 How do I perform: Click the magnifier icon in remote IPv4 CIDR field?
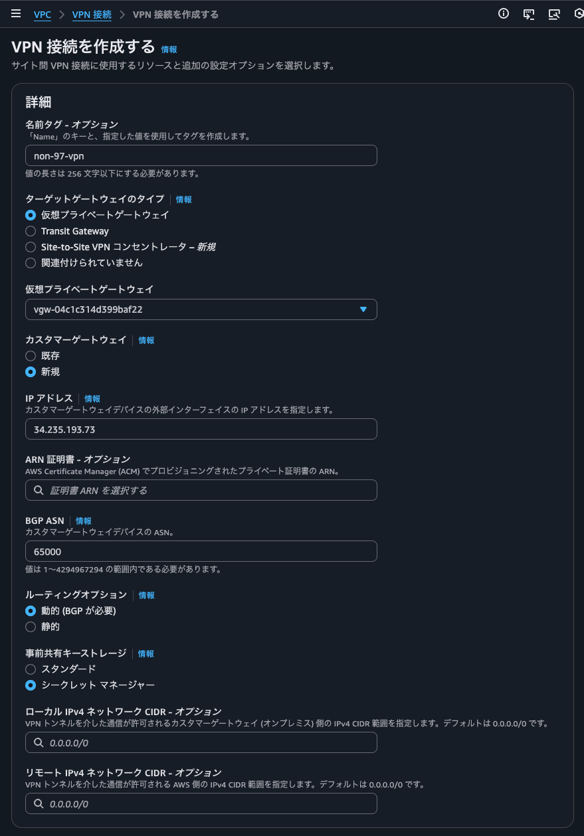point(38,803)
